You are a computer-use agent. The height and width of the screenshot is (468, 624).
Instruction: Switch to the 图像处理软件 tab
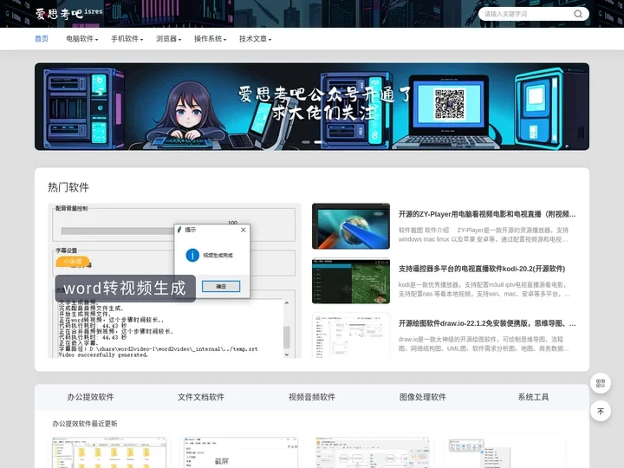[x=423, y=397]
